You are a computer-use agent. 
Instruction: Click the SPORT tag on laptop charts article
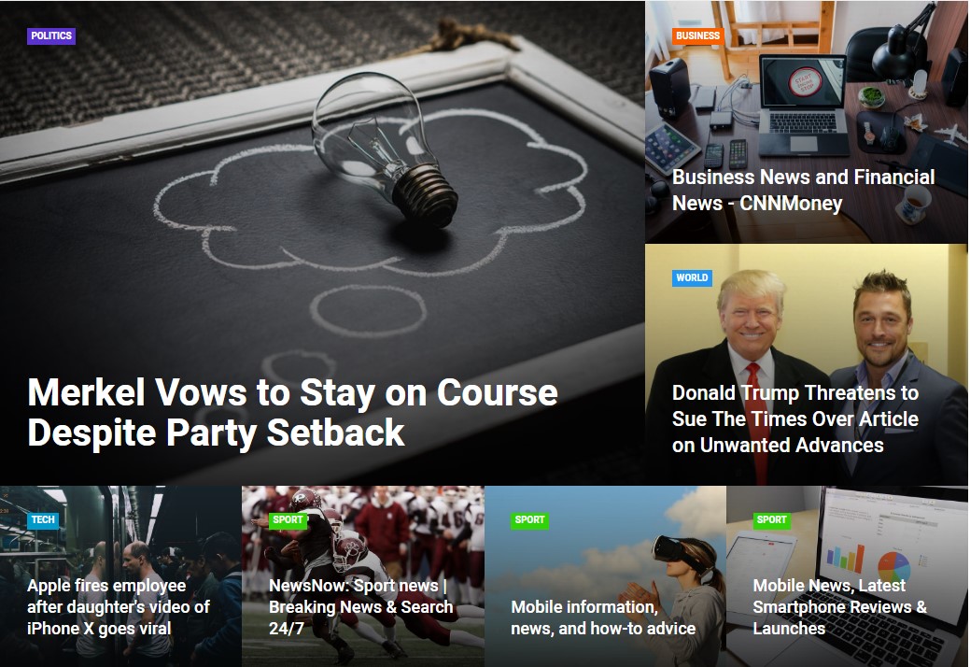(x=771, y=519)
